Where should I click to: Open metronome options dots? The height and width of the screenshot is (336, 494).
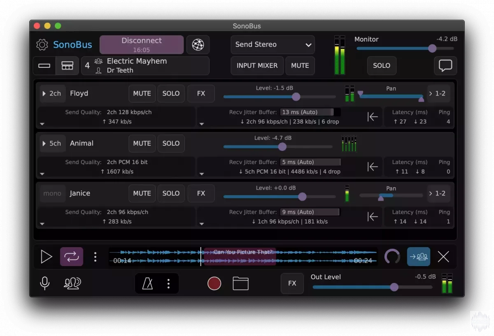click(168, 283)
